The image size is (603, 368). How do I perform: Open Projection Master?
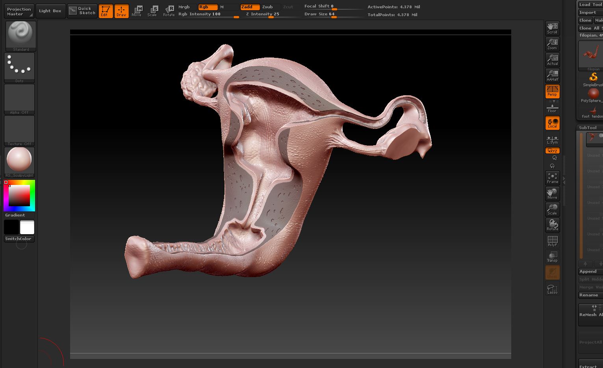pyautogui.click(x=19, y=11)
